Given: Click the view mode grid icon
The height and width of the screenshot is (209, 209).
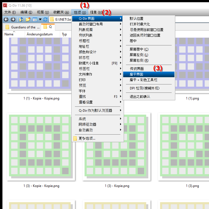Looking at the screenshot, I should (35, 20).
